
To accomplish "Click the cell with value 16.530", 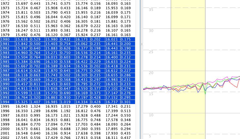I will pyautogui.click(x=22, y=26).
